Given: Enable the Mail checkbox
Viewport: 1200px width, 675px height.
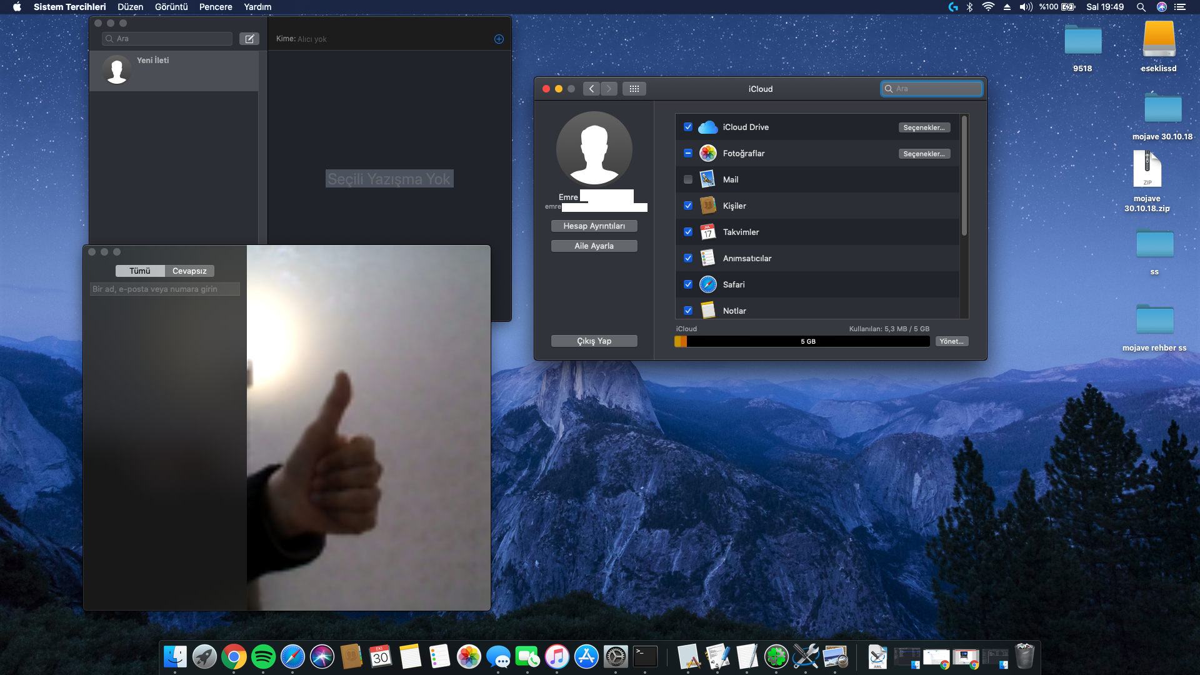Looking at the screenshot, I should click(688, 179).
